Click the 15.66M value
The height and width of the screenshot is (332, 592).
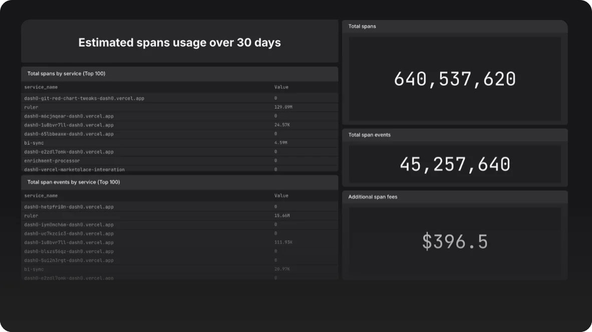coord(282,216)
